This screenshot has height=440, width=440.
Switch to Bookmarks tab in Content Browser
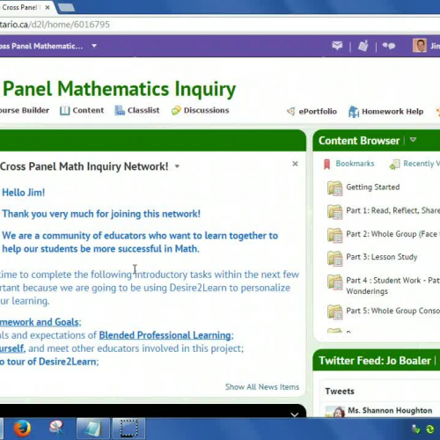(x=355, y=164)
